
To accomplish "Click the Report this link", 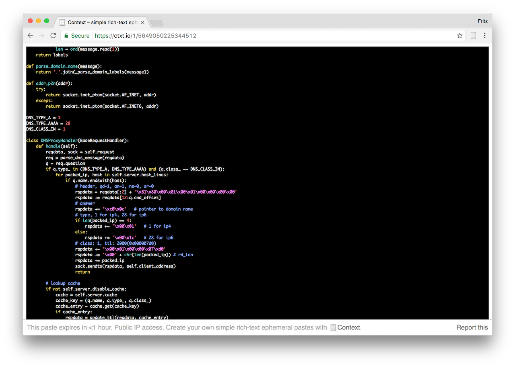I will 472,327.
